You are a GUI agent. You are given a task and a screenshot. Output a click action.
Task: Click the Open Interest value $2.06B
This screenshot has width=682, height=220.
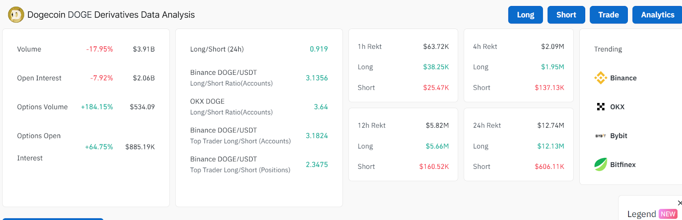[144, 78]
